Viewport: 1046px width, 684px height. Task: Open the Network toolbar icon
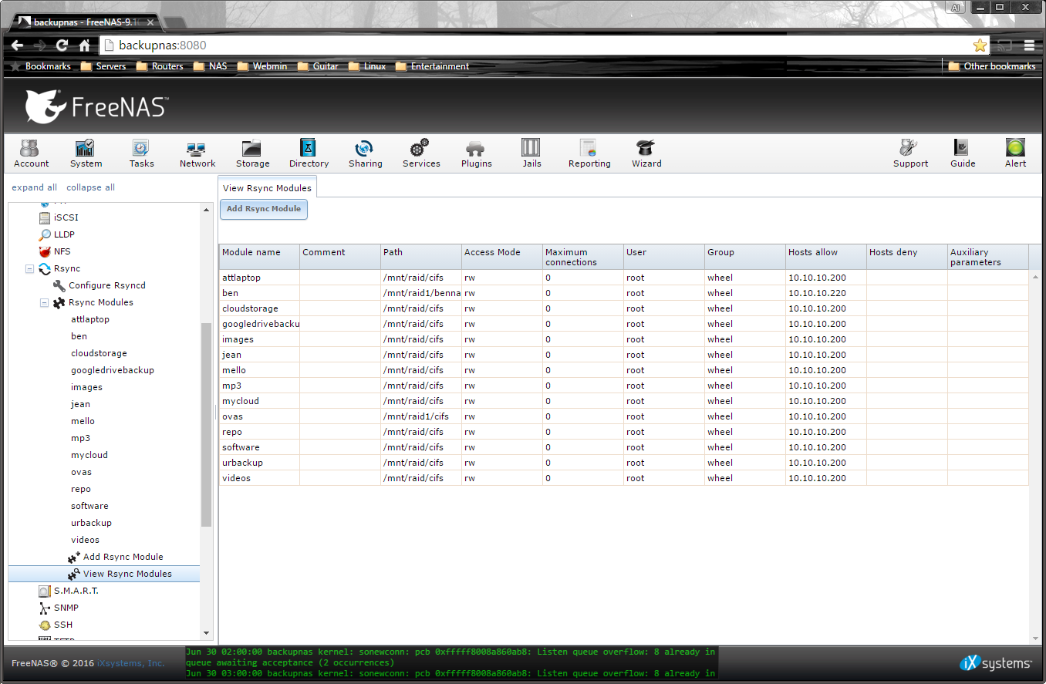(x=197, y=153)
